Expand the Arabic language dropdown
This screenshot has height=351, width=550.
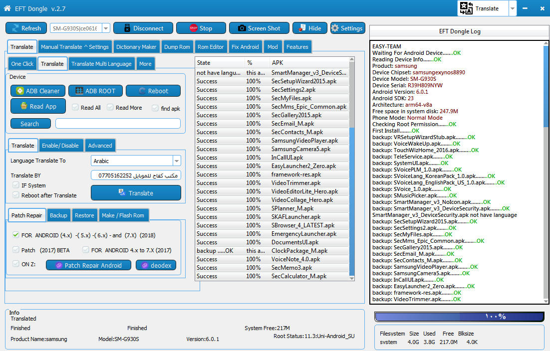coord(177,161)
